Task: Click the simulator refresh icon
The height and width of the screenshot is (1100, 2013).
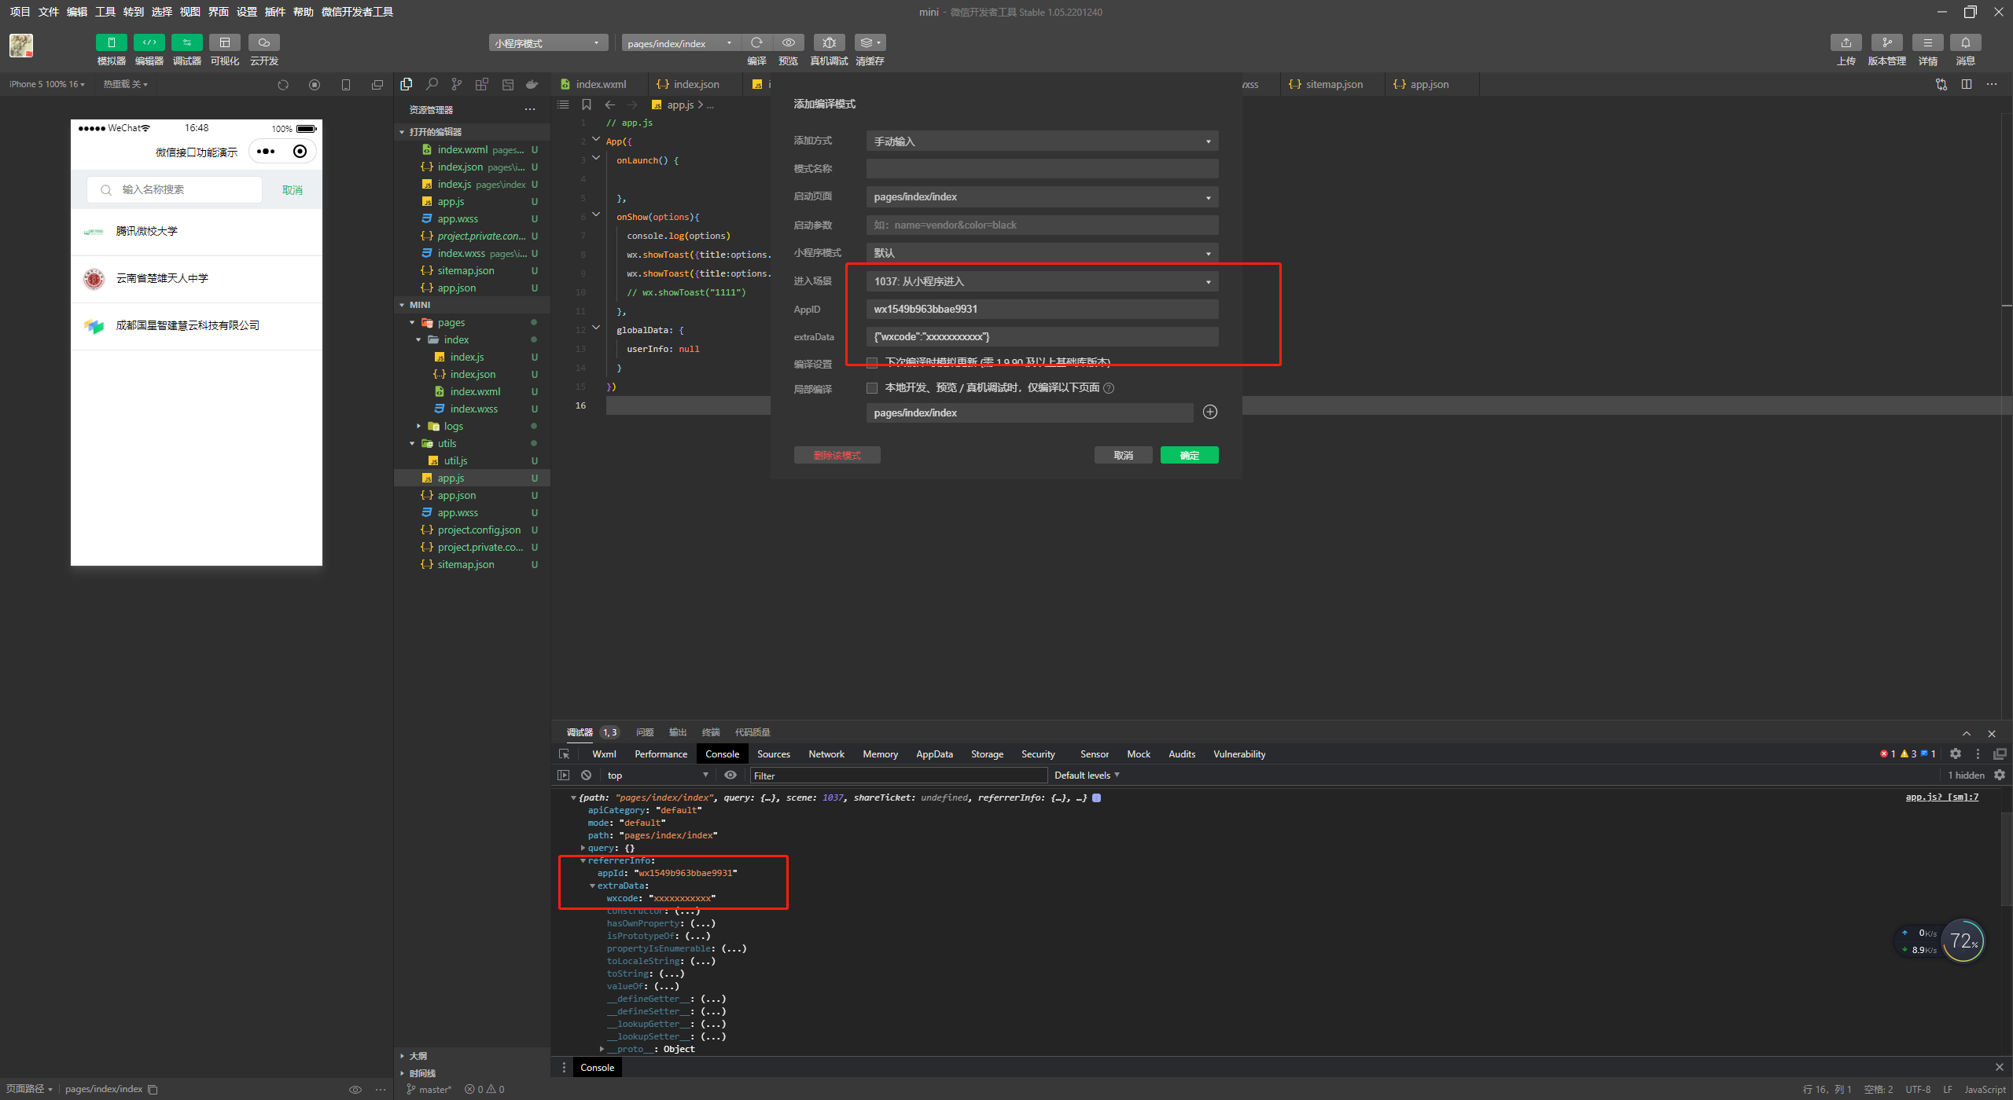Action: tap(283, 85)
